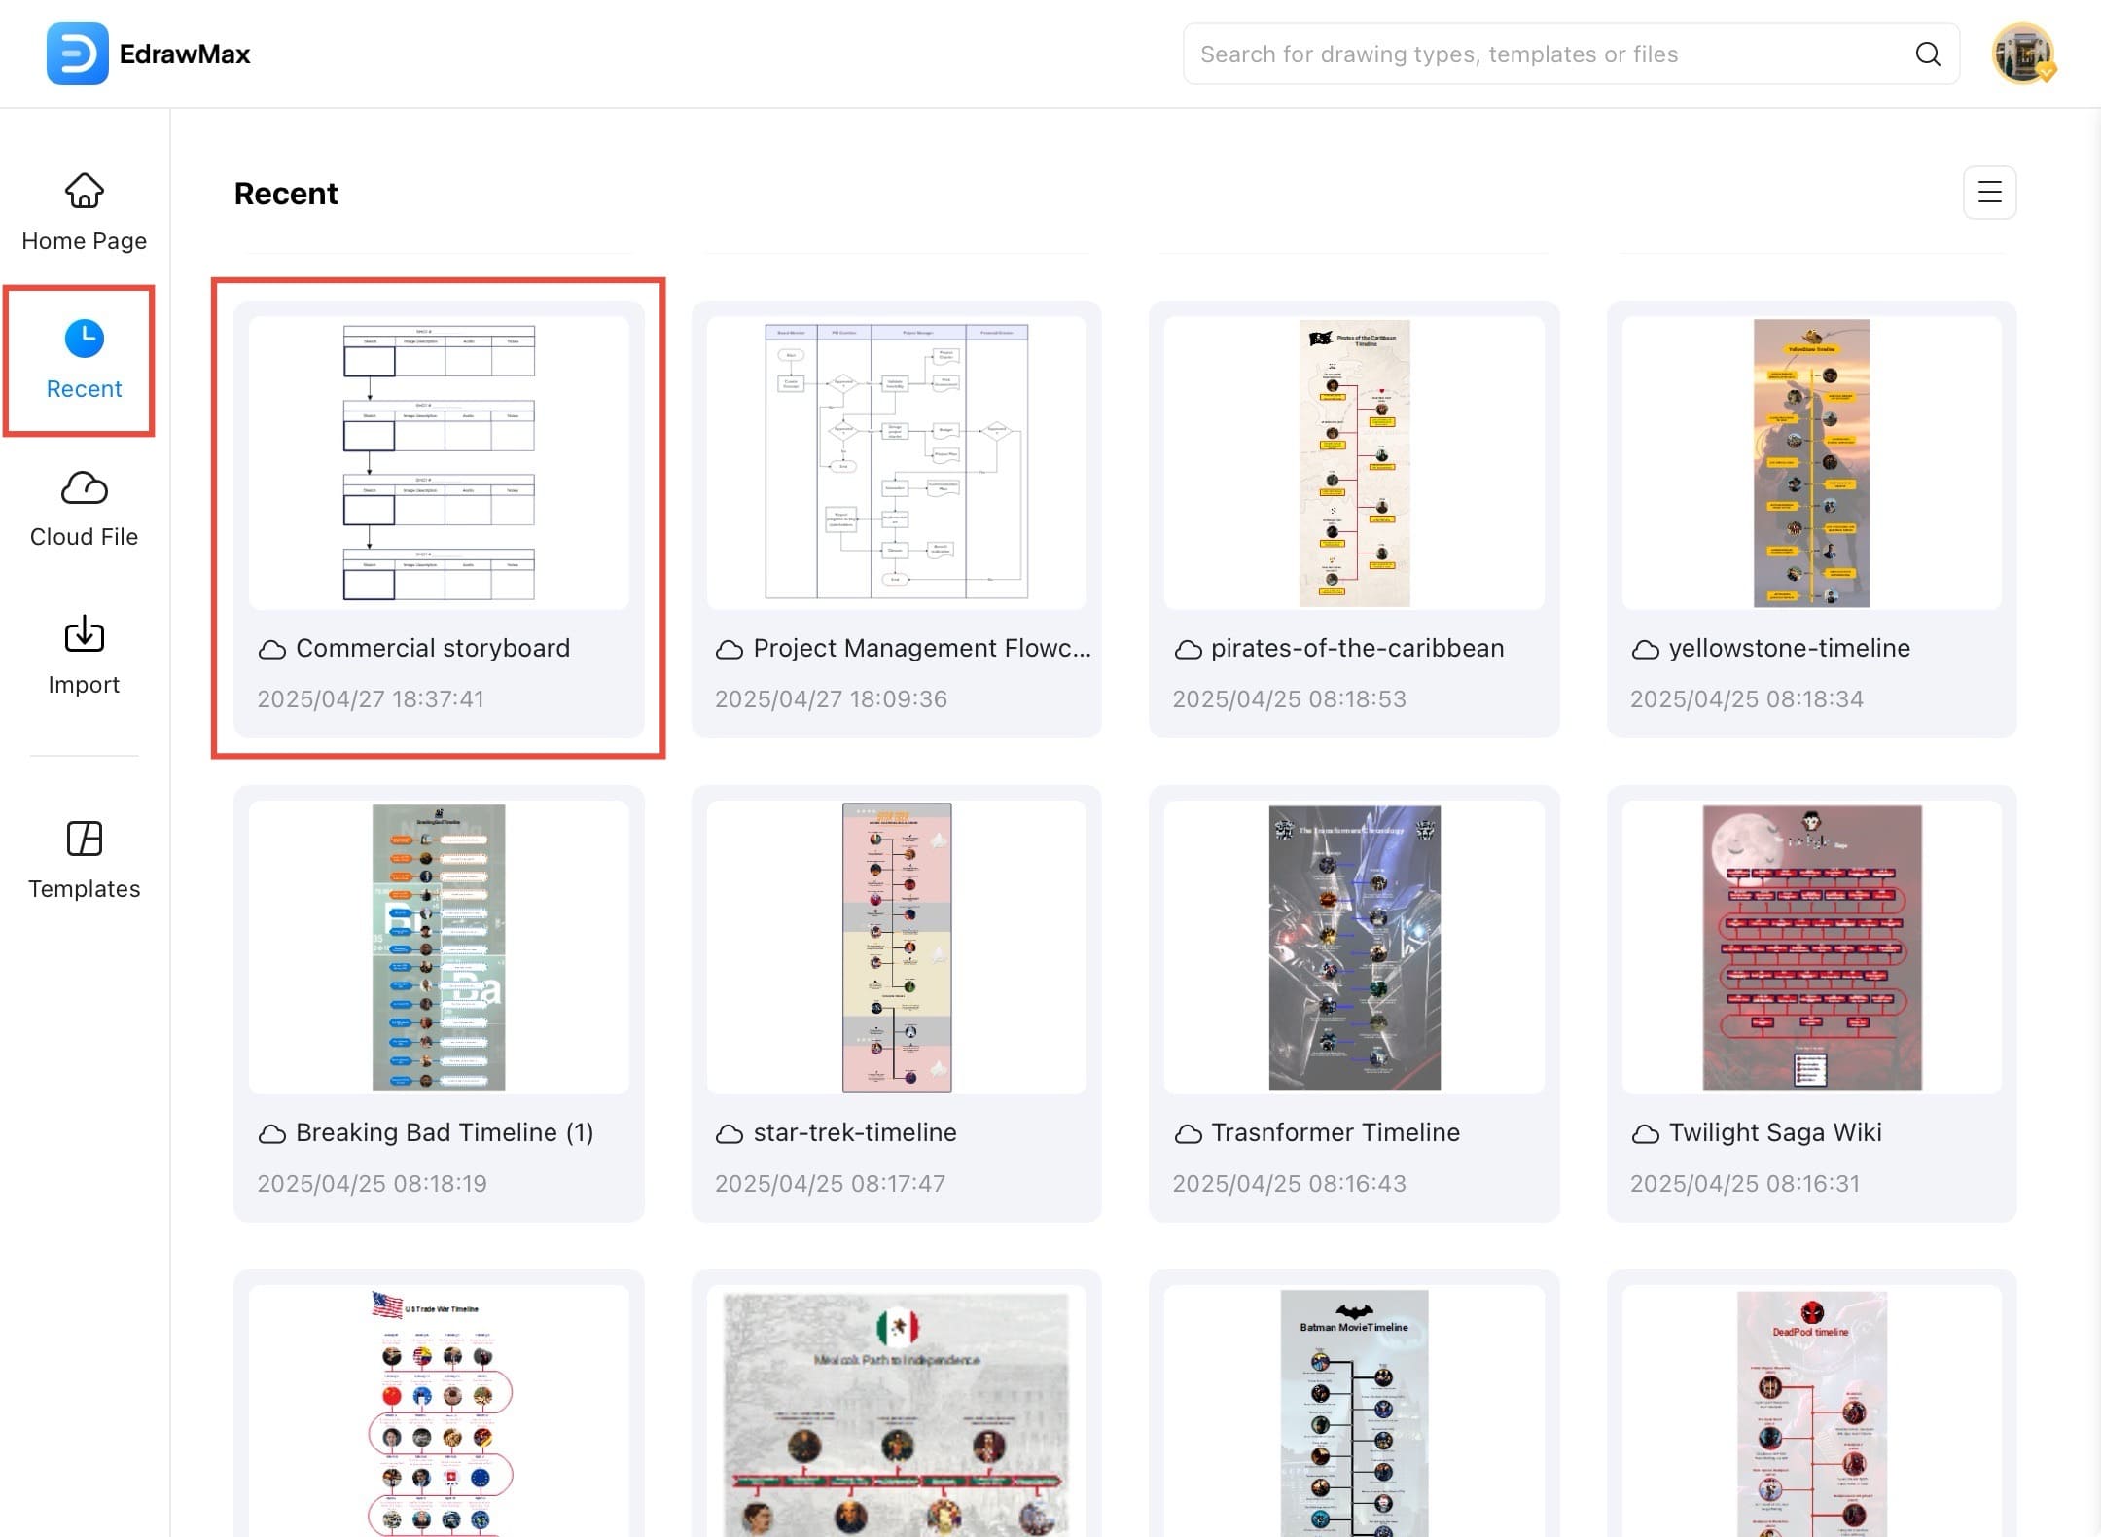Open Commercial storyboard thumbnail
The width and height of the screenshot is (2101, 1537).
point(439,463)
